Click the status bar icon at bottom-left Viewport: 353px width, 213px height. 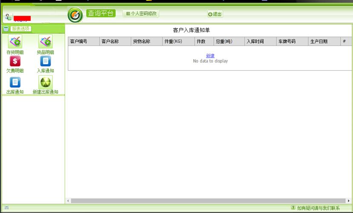click(6, 207)
